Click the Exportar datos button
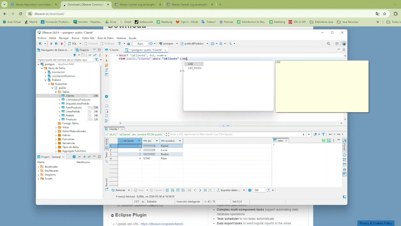This screenshot has height=226, width=401. [x=228, y=190]
